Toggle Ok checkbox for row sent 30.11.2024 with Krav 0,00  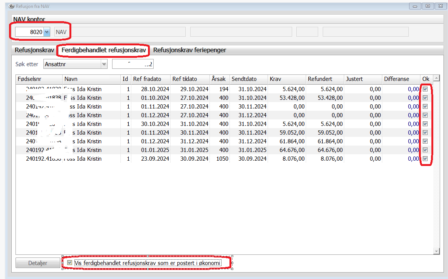pos(425,107)
